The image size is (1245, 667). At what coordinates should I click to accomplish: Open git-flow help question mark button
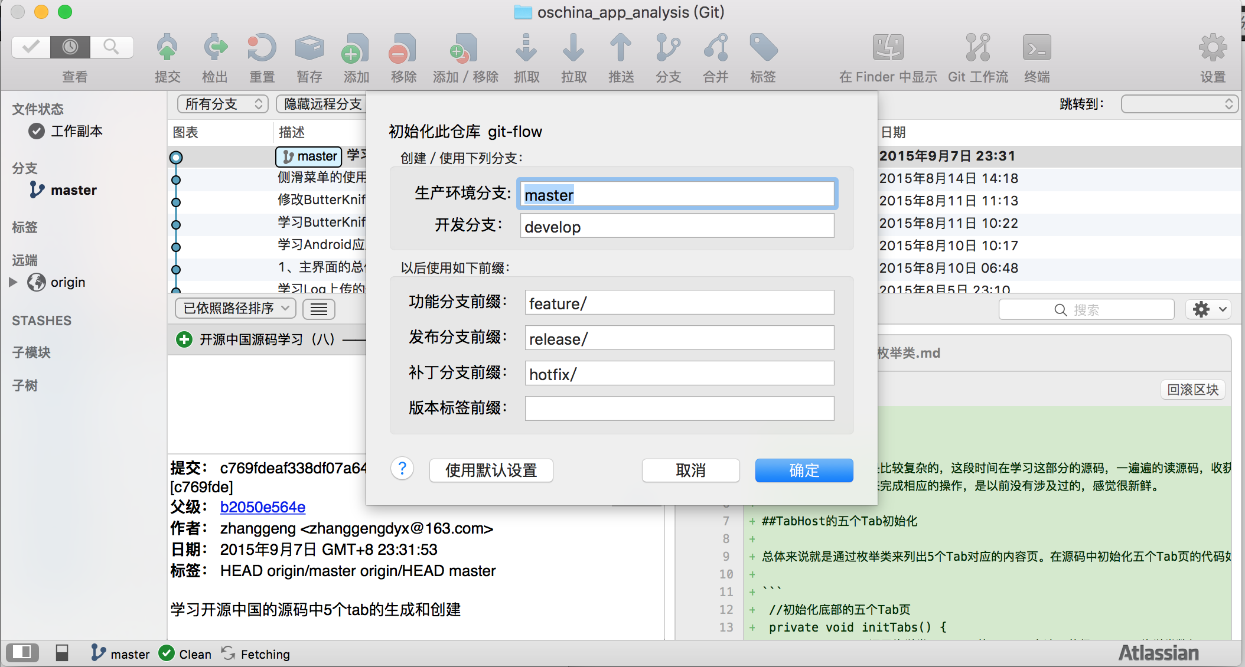coord(402,469)
